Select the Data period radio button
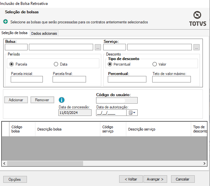 (x=56, y=64)
